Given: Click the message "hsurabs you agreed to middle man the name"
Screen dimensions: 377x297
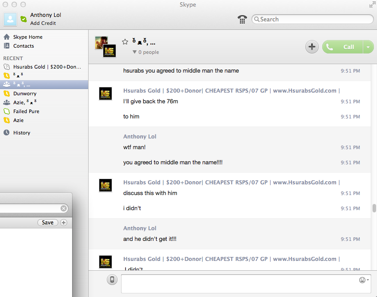Looking at the screenshot, I should coord(181,70).
